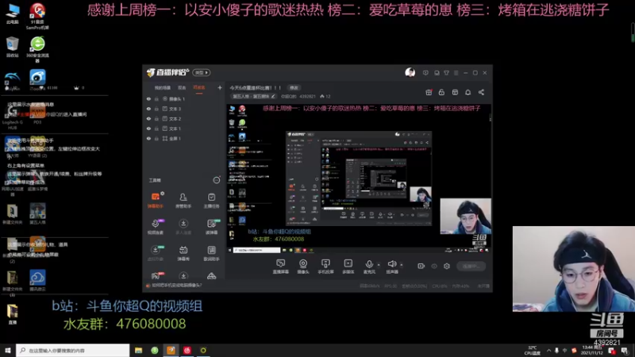The image size is (635, 357).
Task: Switch to first scene tab 我的场景
Action: coord(163,88)
